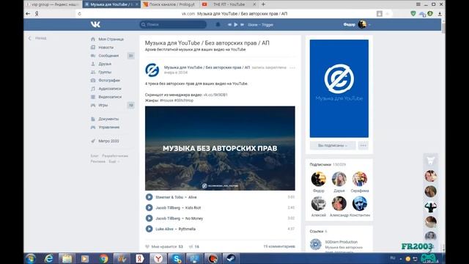Viewport: 469px width, 264px height.
Task: Open Google Chrome from taskbar
Action: (104, 258)
